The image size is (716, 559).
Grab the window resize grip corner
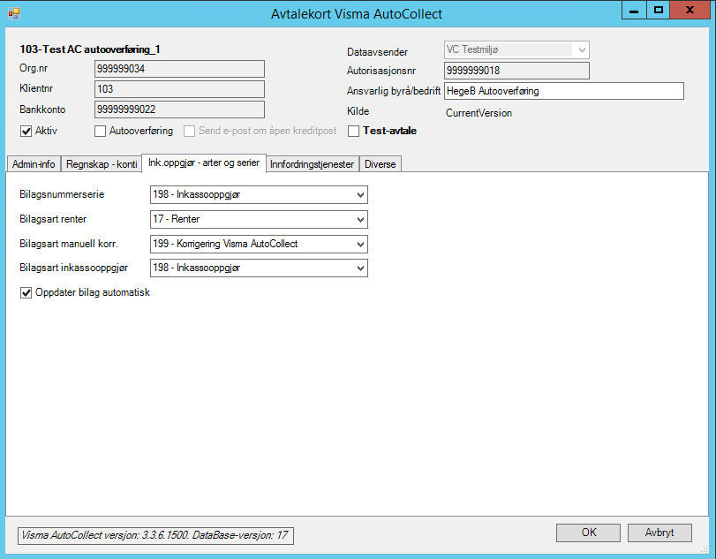point(704,548)
